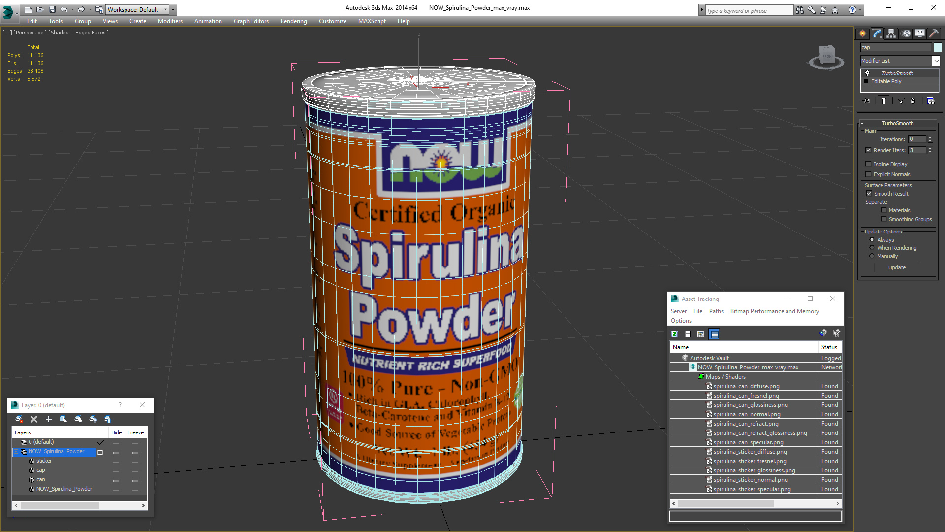Screen dimensions: 945x532
Task: Click Hide/Unhide All Layers icon
Action: pos(93,419)
